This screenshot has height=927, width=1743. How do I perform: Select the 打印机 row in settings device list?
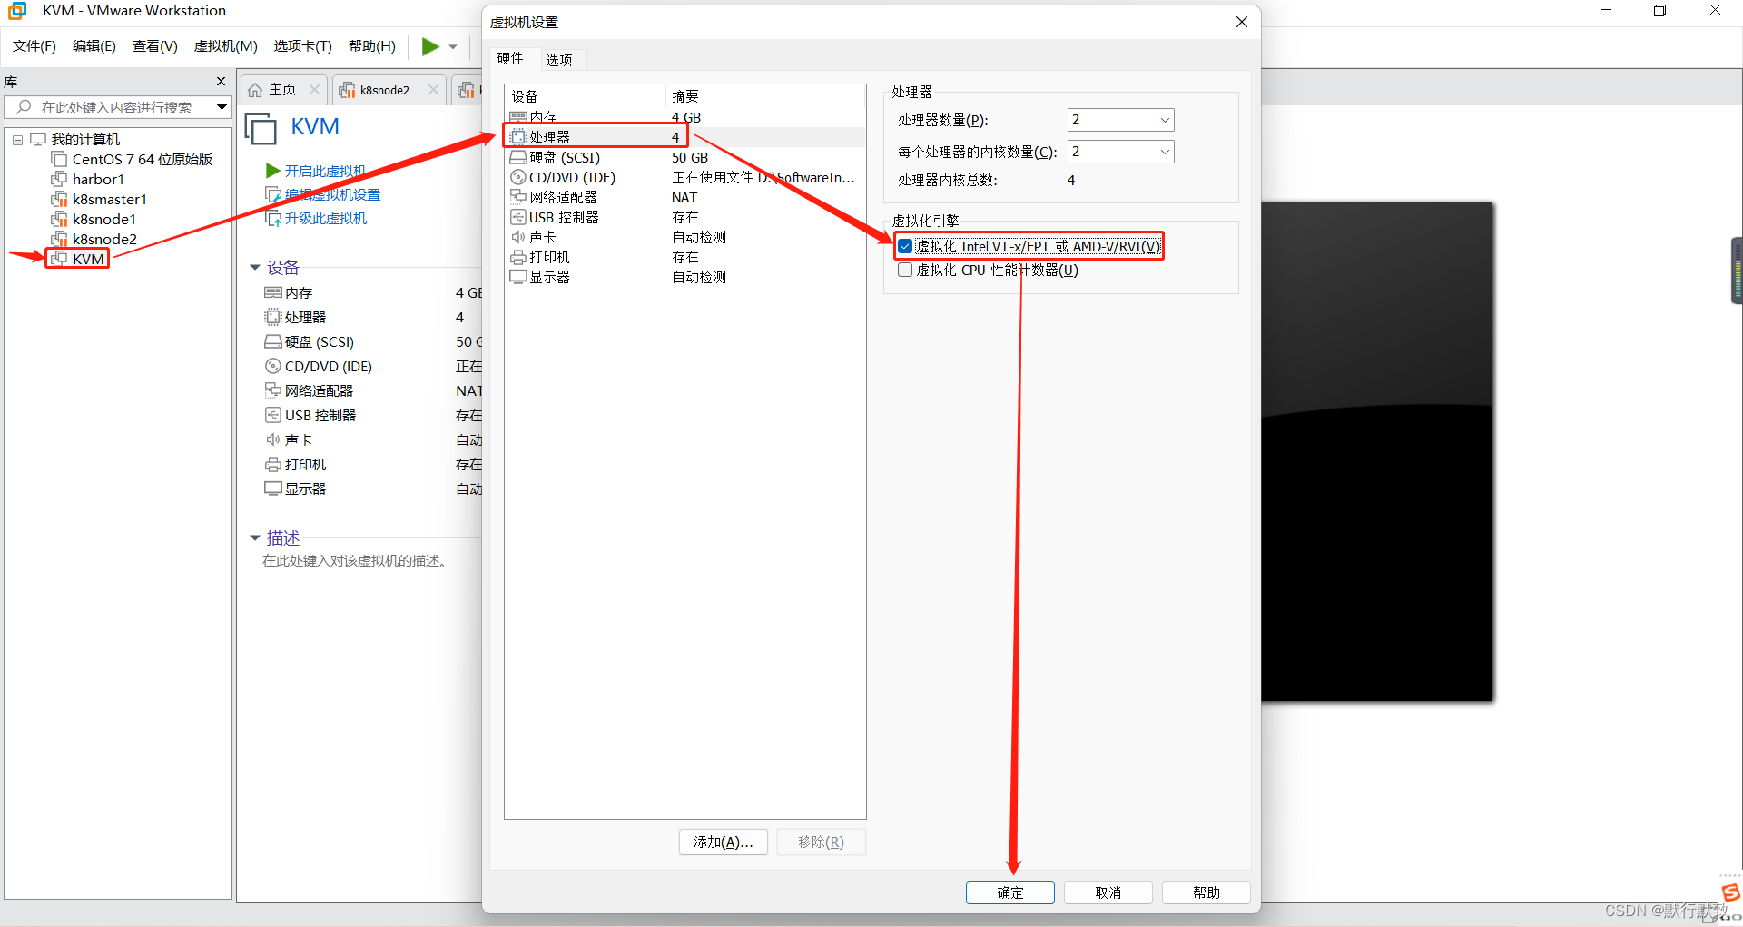pos(685,258)
